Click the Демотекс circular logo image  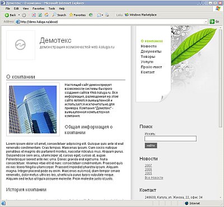point(20,45)
